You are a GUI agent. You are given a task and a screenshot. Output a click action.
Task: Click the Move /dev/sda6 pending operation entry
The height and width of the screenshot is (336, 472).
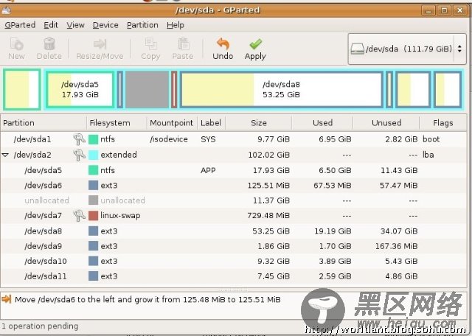click(x=147, y=299)
